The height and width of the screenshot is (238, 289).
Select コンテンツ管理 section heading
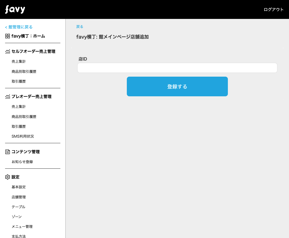(26, 152)
